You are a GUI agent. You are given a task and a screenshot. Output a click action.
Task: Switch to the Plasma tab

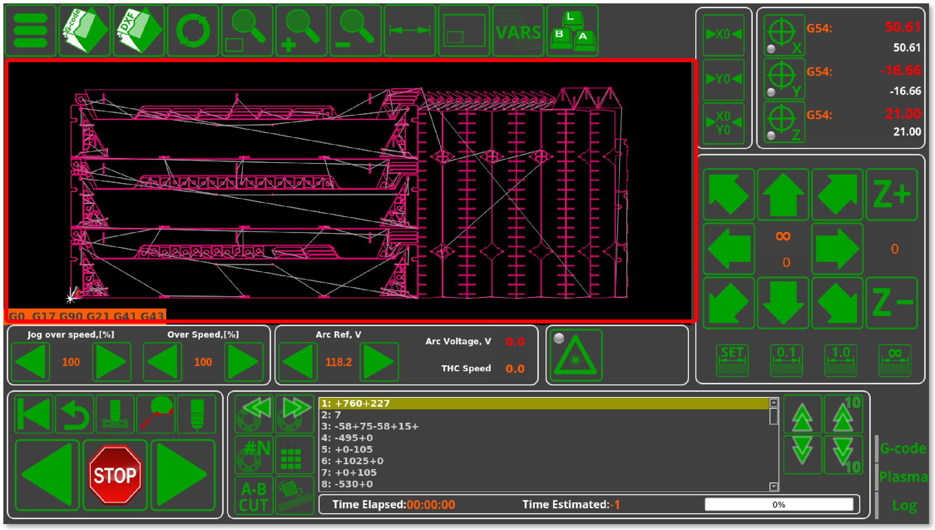click(x=903, y=477)
